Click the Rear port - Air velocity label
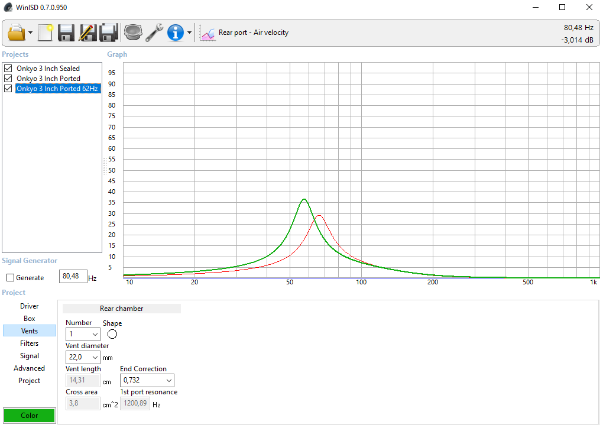603x428 pixels. coord(254,33)
